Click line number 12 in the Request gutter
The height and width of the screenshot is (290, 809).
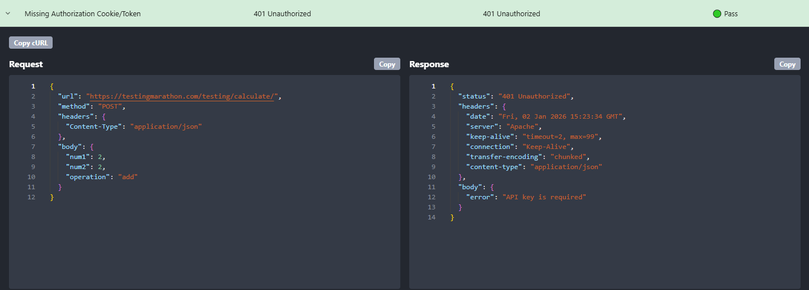point(31,197)
